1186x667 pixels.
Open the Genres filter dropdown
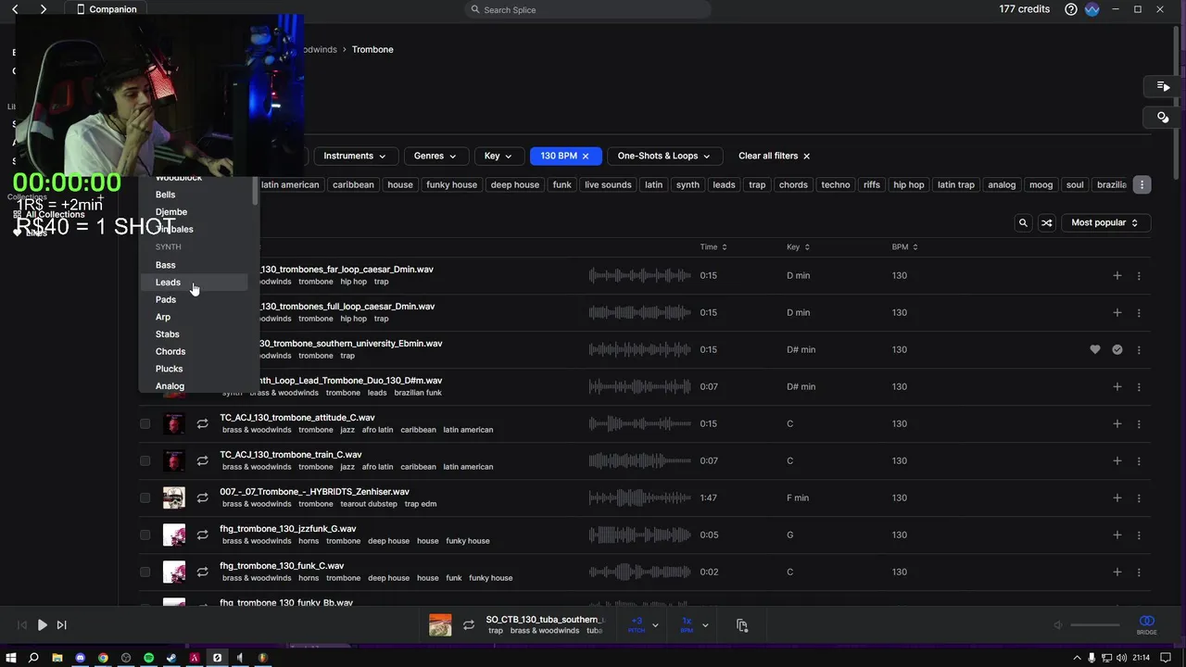(x=435, y=156)
